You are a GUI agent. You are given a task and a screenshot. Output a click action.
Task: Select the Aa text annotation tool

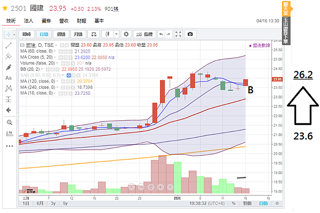pyautogui.click(x=9, y=78)
